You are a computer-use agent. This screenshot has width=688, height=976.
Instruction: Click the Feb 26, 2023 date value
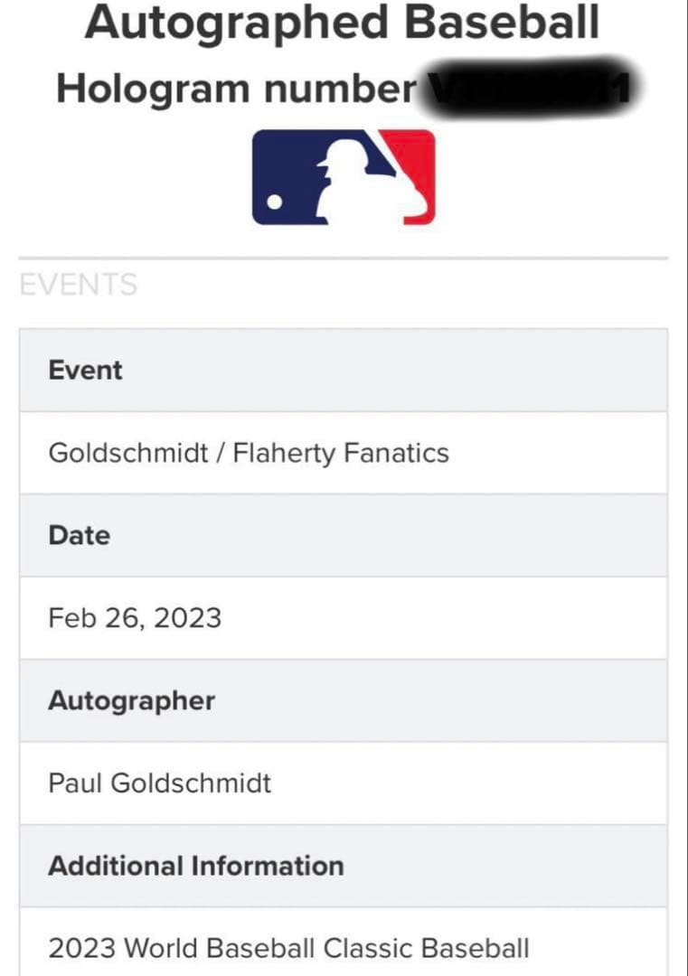click(135, 618)
